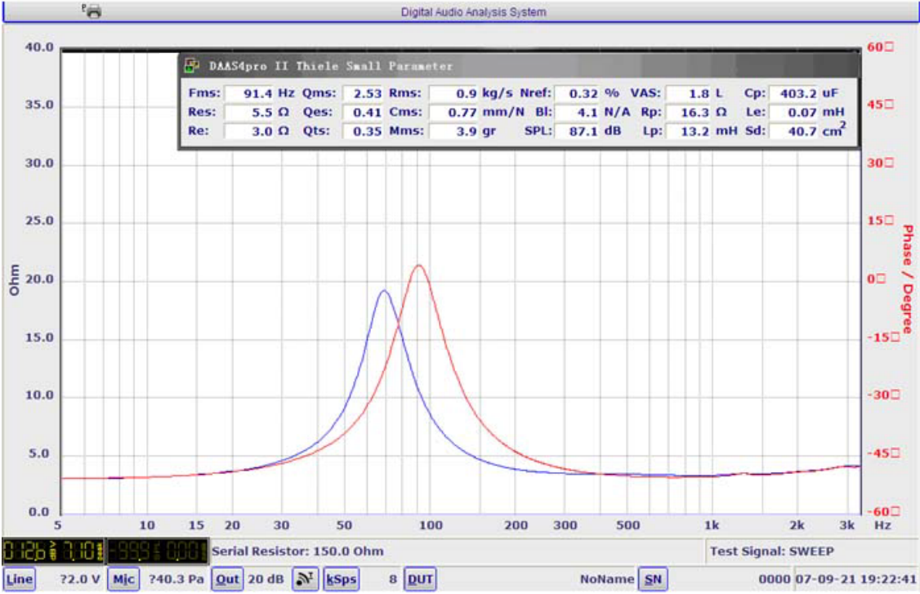Click the 'Serial Resistor: 150.0 Ohm' status text
The width and height of the screenshot is (920, 594).
297,552
